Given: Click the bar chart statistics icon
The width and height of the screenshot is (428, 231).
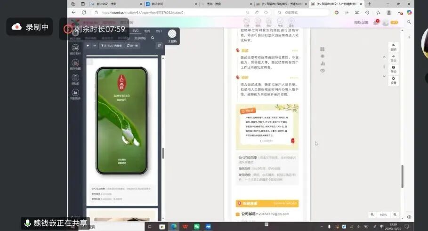Looking at the screenshot, I should (323, 63).
